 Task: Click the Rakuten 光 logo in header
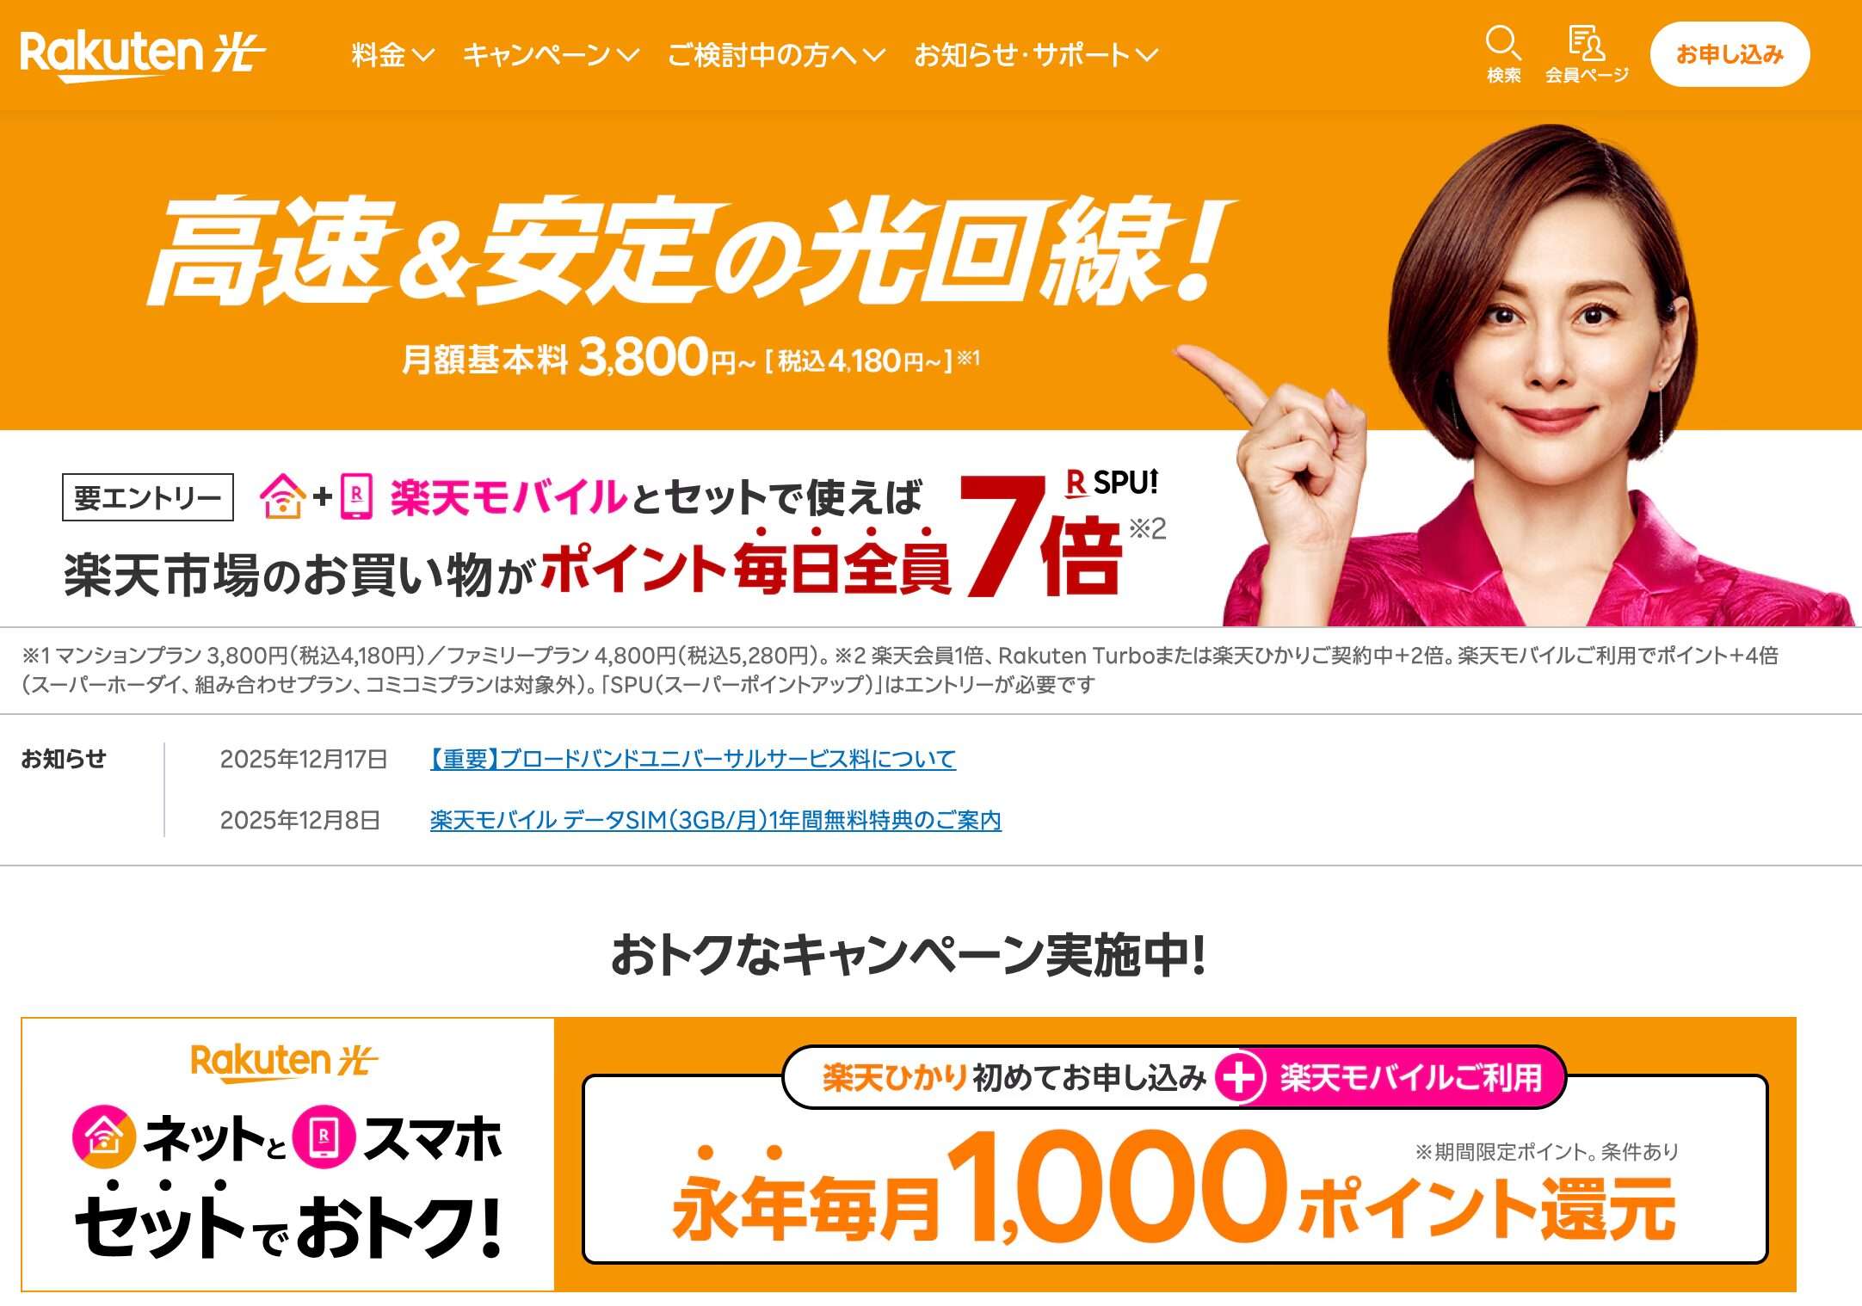(x=143, y=56)
